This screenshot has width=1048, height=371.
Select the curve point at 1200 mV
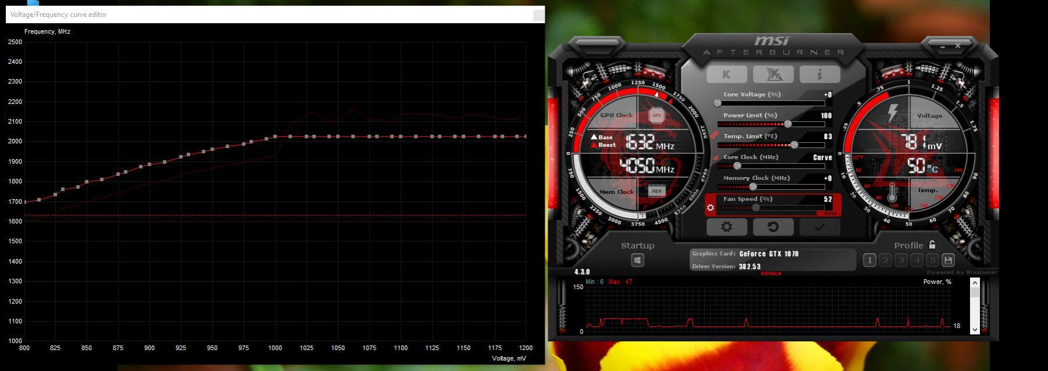click(525, 137)
